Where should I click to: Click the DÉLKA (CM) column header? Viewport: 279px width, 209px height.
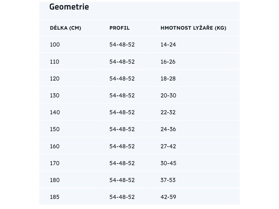(x=65, y=28)
